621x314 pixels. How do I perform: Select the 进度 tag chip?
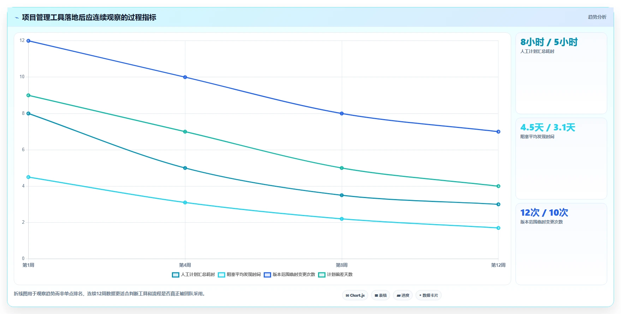[403, 295]
